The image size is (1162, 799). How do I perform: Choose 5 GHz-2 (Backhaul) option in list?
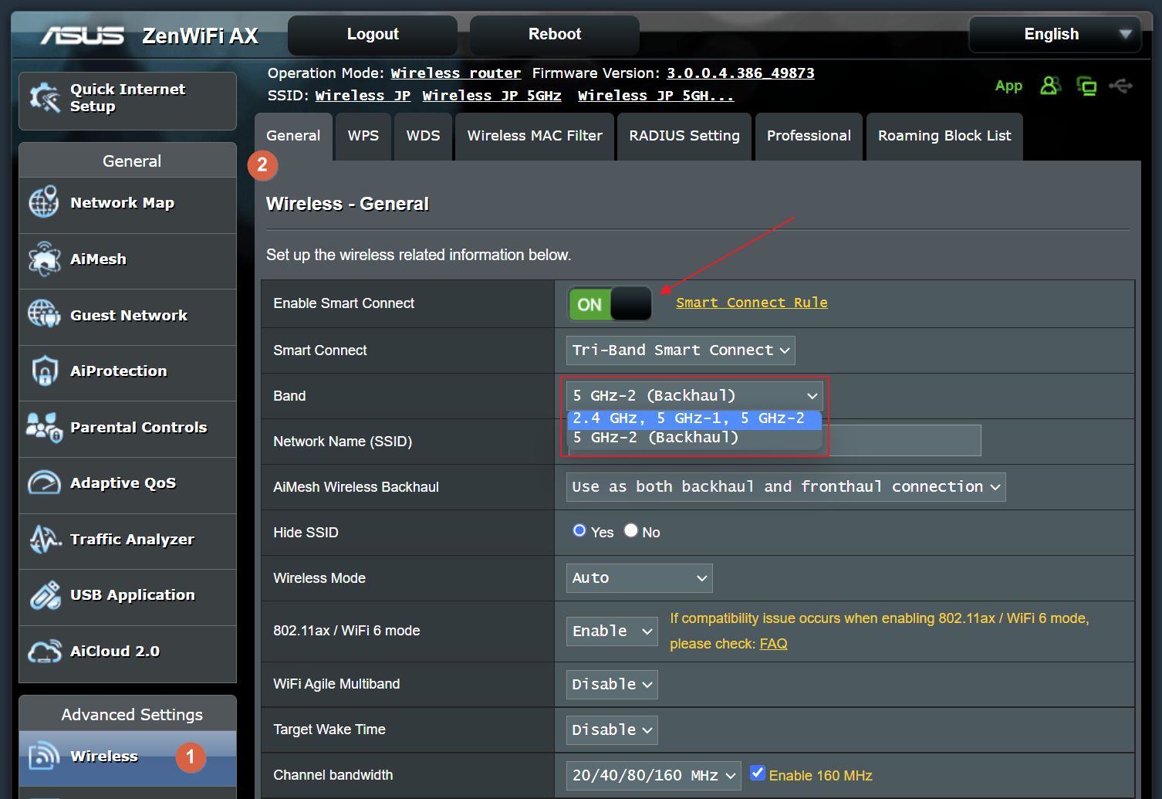point(694,438)
